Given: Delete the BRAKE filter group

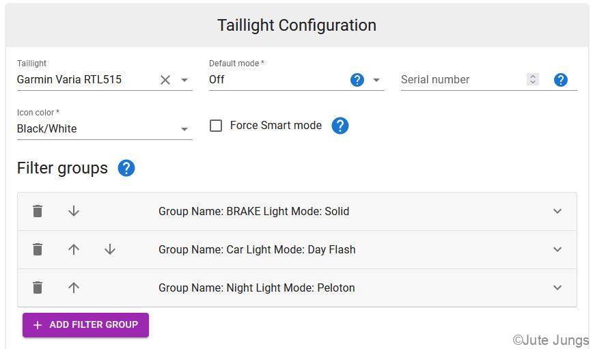Looking at the screenshot, I should 38,211.
